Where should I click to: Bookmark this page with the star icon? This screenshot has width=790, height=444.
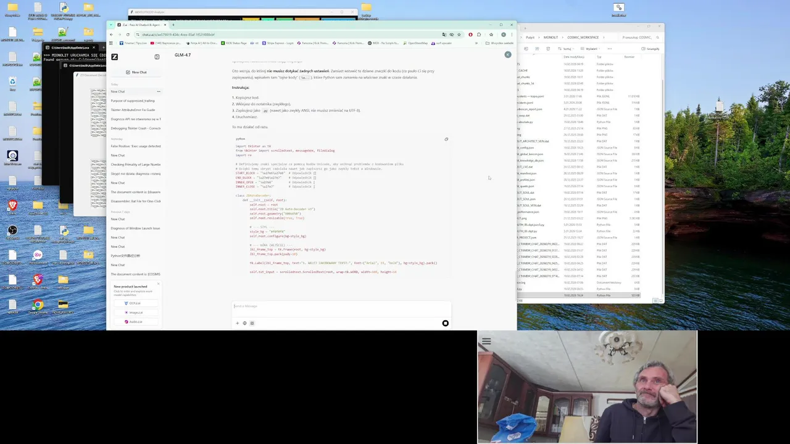click(459, 35)
